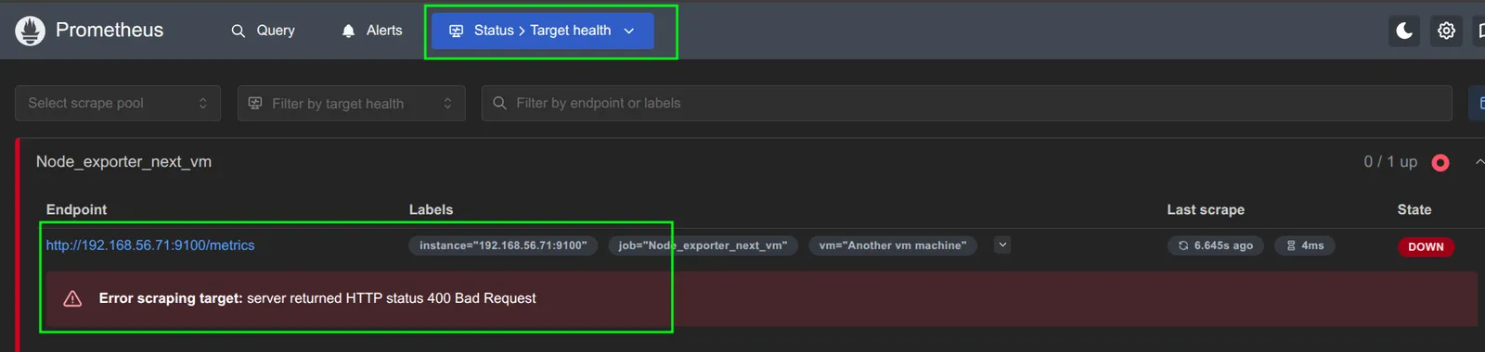Click the search magnifier in the endpoint filter
1485x352 pixels.
pyautogui.click(x=499, y=103)
